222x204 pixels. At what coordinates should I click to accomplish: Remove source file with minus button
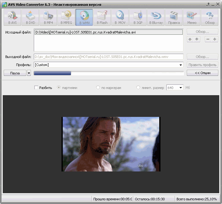coord(208,39)
